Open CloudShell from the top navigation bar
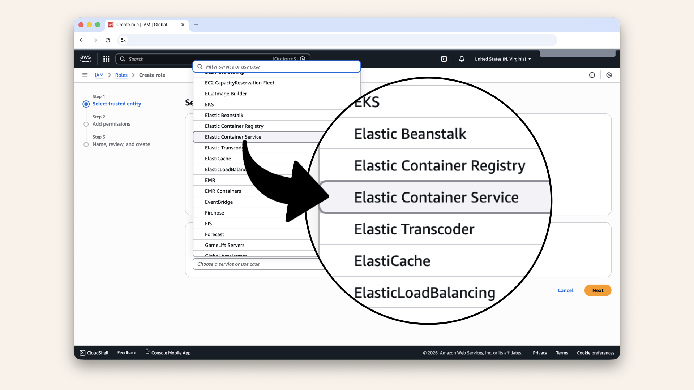This screenshot has height=390, width=694. (444, 58)
